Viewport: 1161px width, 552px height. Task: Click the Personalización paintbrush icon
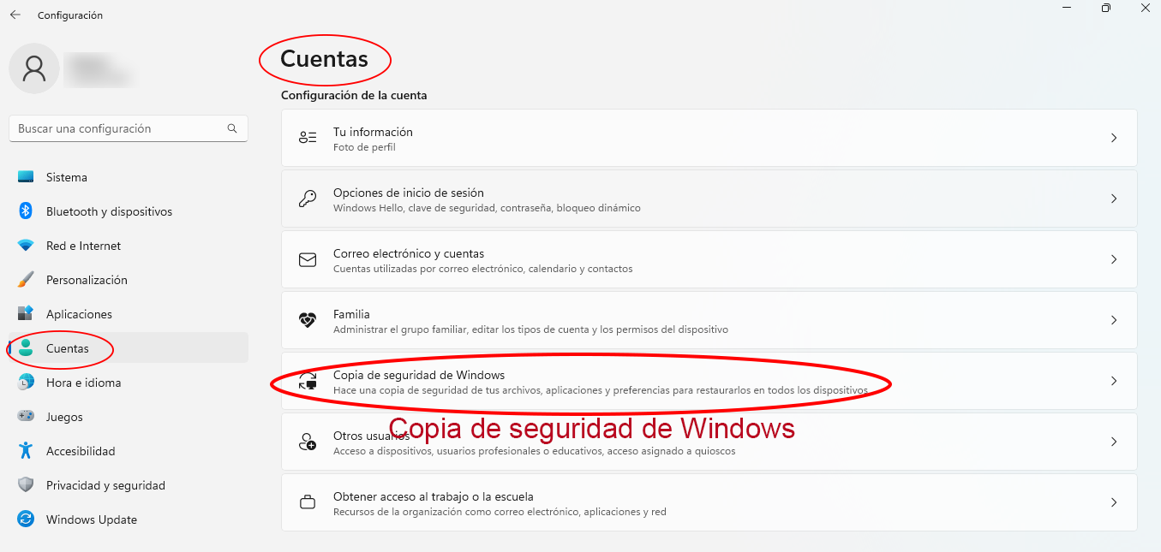[26, 280]
